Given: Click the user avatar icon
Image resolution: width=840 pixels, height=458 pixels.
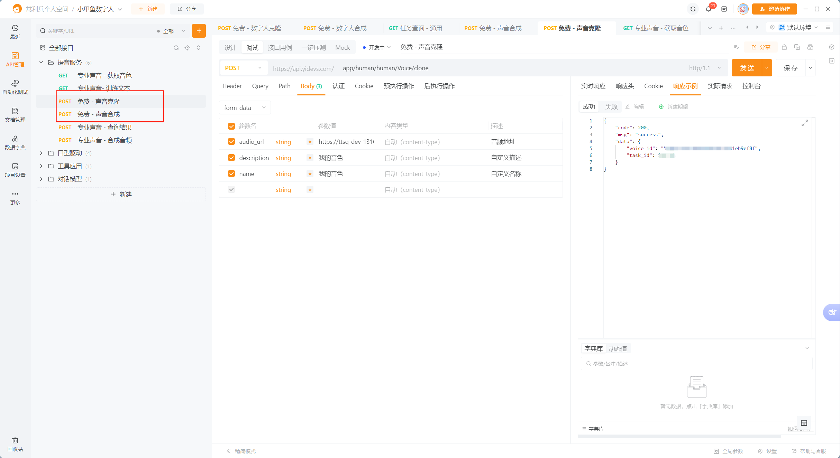Looking at the screenshot, I should point(743,9).
